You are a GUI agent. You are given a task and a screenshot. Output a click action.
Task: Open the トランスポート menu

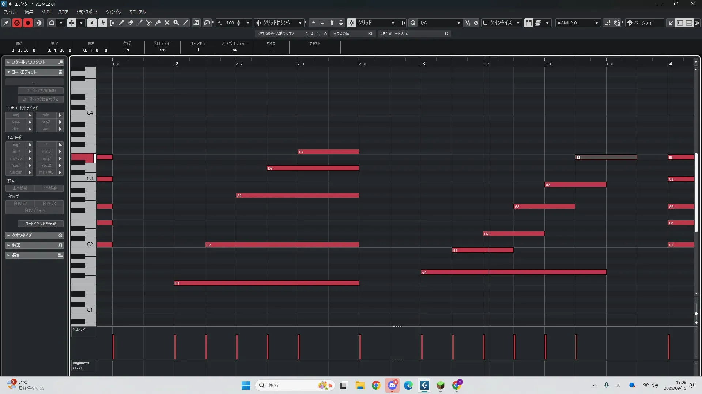point(87,12)
